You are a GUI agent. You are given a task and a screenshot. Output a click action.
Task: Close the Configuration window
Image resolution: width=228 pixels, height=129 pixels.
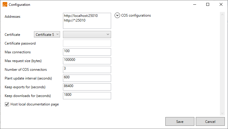[x=221, y=5]
